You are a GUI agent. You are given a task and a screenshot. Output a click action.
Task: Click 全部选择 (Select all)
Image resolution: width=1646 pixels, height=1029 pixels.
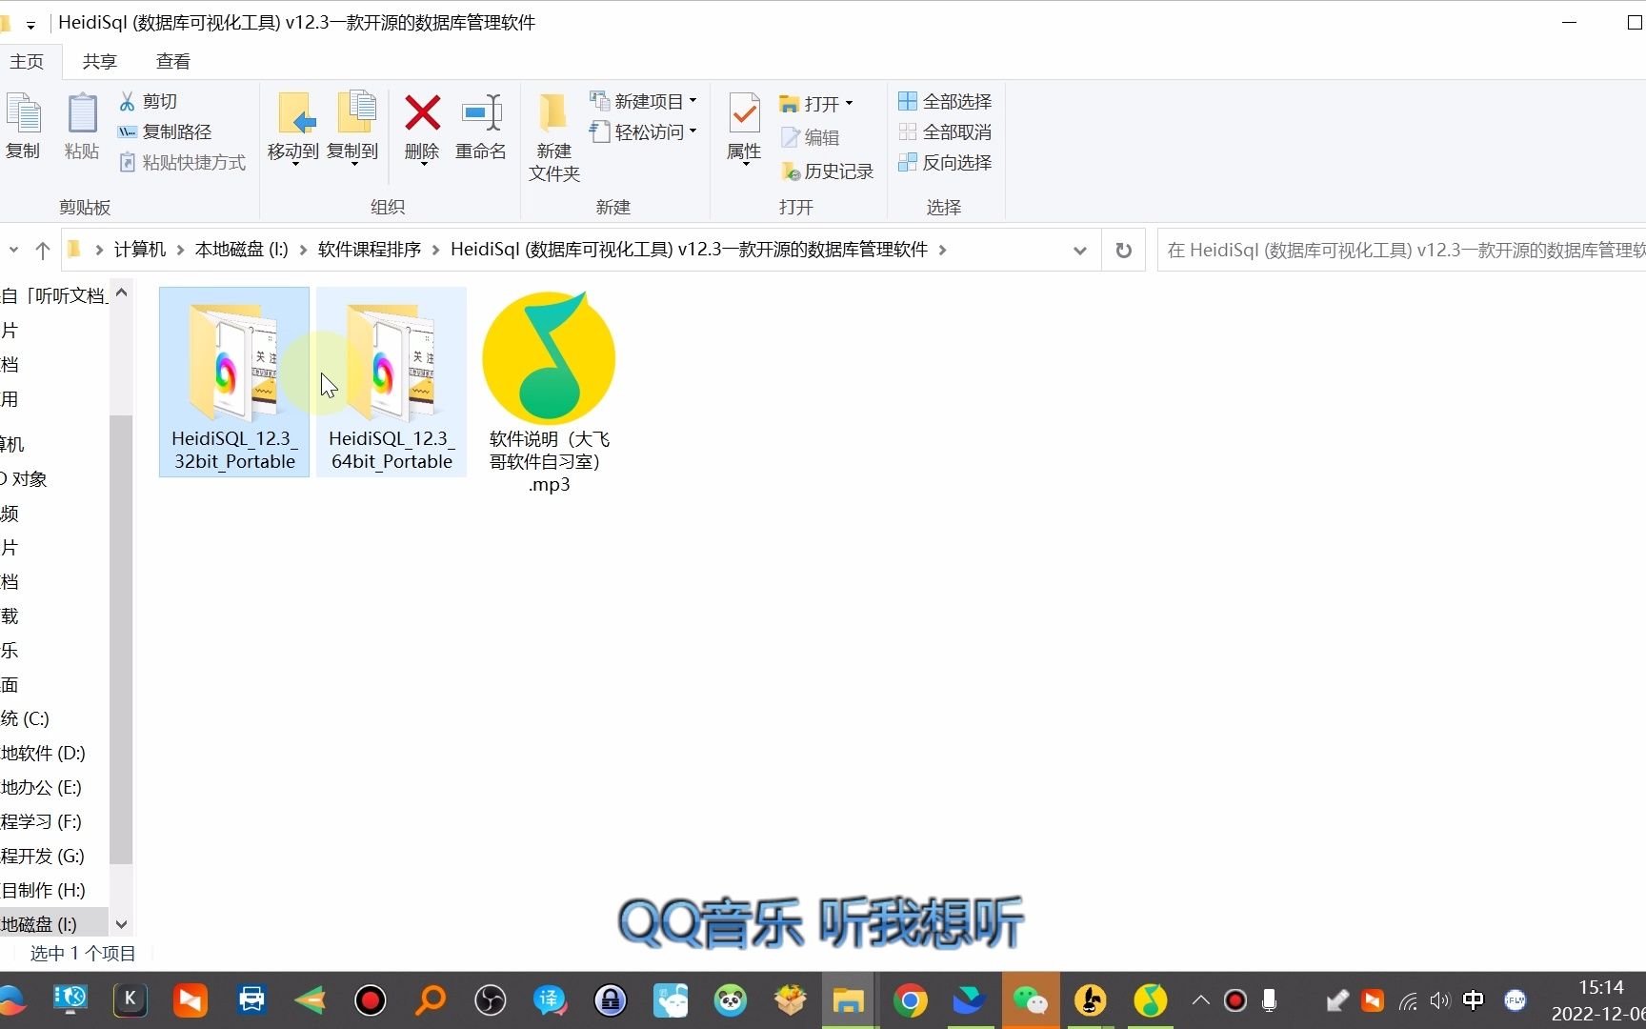(945, 101)
